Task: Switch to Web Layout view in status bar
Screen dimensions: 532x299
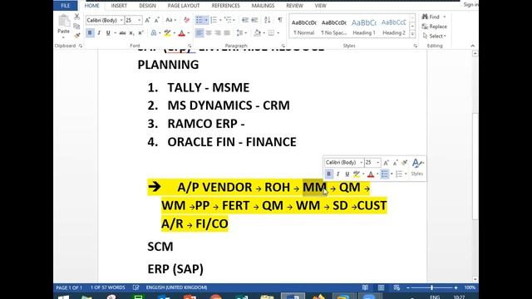Action: tap(397, 287)
